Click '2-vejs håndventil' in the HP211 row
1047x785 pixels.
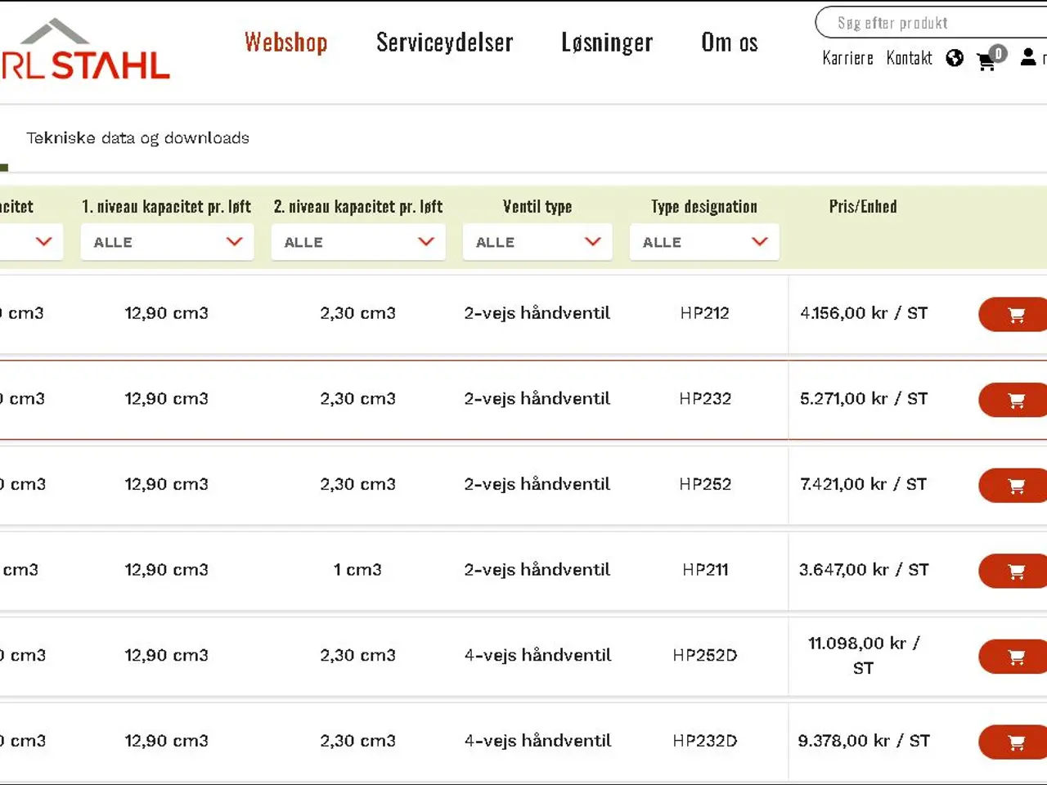click(537, 570)
